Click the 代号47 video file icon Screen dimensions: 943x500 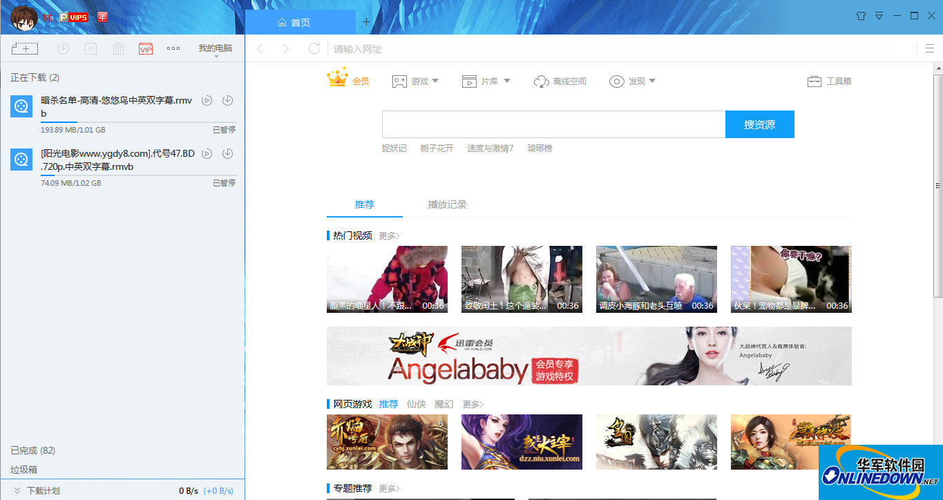click(x=21, y=160)
